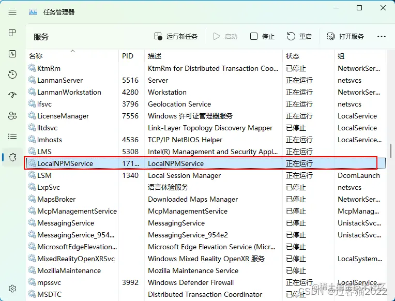
Task: Click the 停止 stop button
Action: (262, 37)
